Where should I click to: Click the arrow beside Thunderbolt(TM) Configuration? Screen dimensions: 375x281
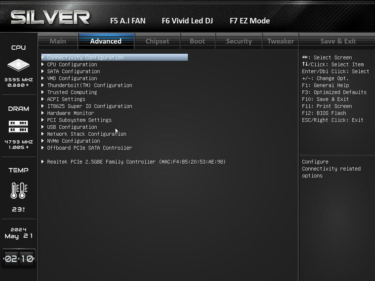[42, 85]
